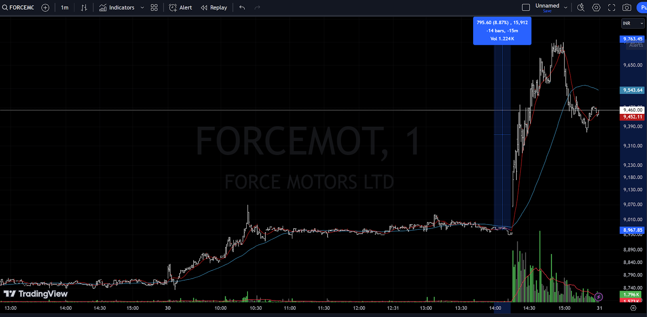Click the highlighted 14:00 time label
Viewport: 647px width, 317px height.
tap(495, 308)
